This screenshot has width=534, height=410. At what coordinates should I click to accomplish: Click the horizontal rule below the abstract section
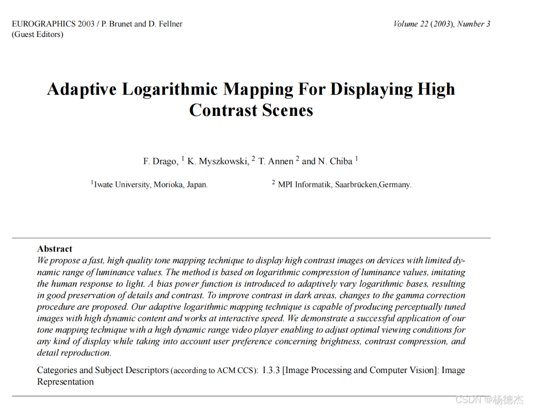point(251,395)
